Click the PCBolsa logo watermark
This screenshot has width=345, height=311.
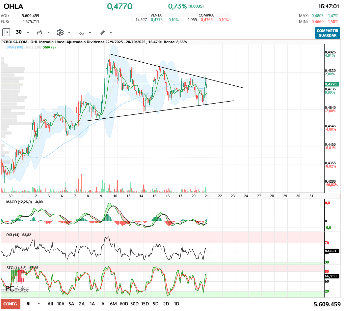click(x=17, y=289)
